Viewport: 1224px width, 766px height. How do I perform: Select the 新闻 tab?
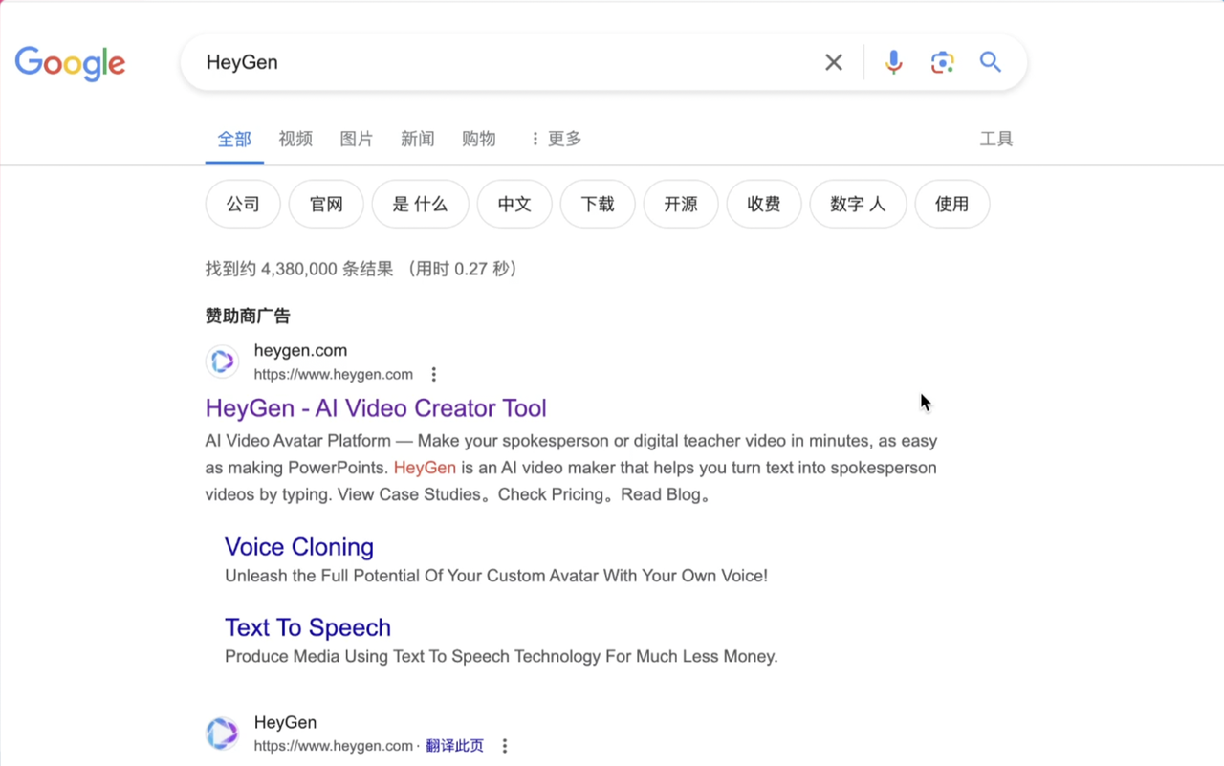click(x=418, y=139)
